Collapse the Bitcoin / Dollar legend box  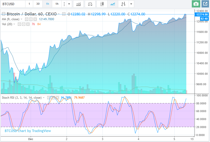(3, 14)
